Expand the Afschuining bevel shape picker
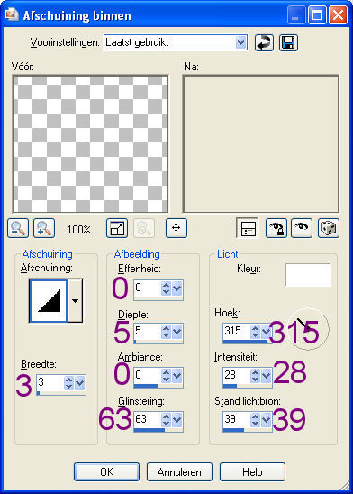Image resolution: width=353 pixels, height=494 pixels. 76,300
